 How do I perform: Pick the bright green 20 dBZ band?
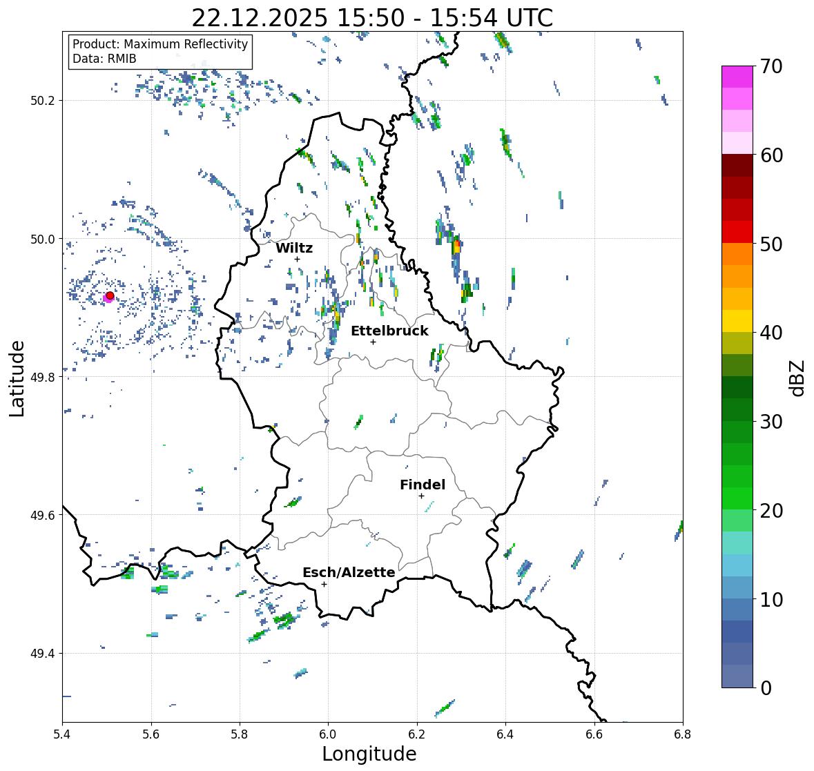tap(737, 498)
